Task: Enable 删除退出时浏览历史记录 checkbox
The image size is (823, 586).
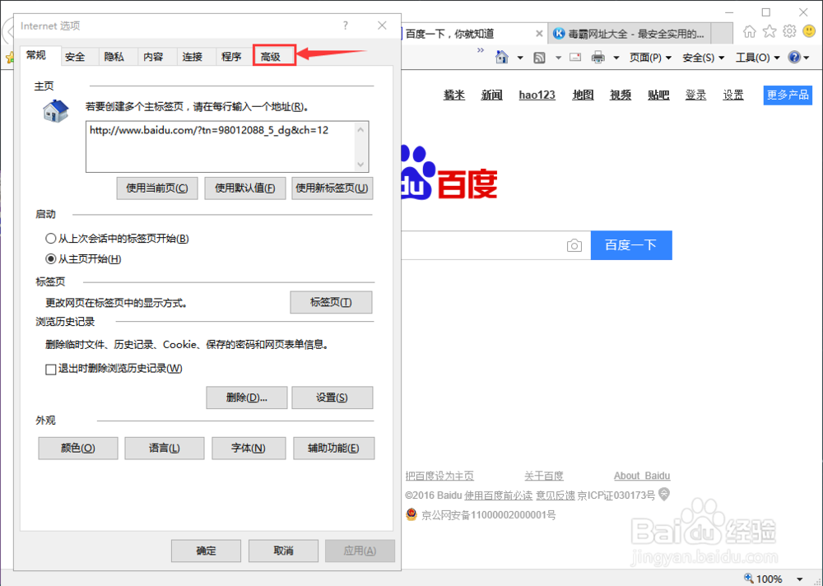Action: 50,369
